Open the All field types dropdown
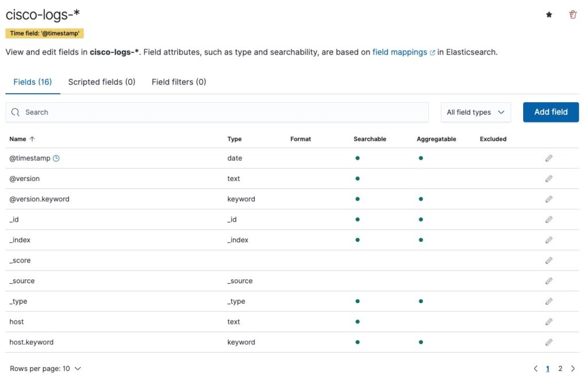Image resolution: width=588 pixels, height=386 pixels. 475,112
